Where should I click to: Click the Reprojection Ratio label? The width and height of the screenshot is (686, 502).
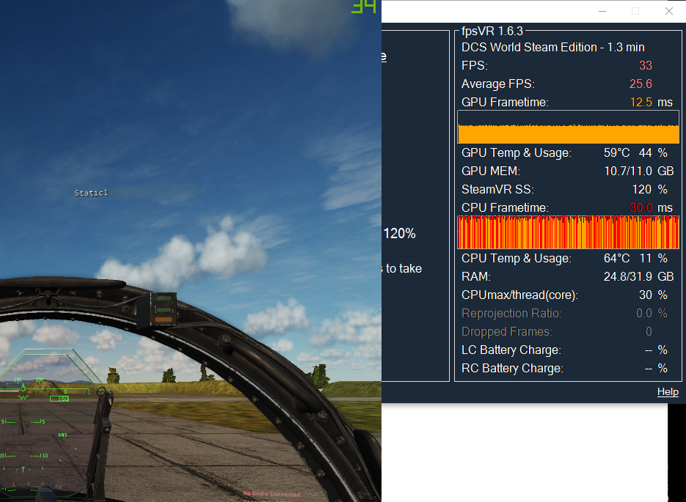tap(511, 313)
